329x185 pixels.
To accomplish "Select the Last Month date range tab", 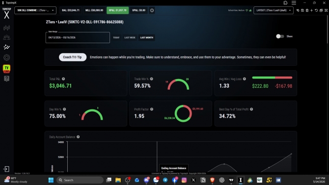I will (x=147, y=38).
